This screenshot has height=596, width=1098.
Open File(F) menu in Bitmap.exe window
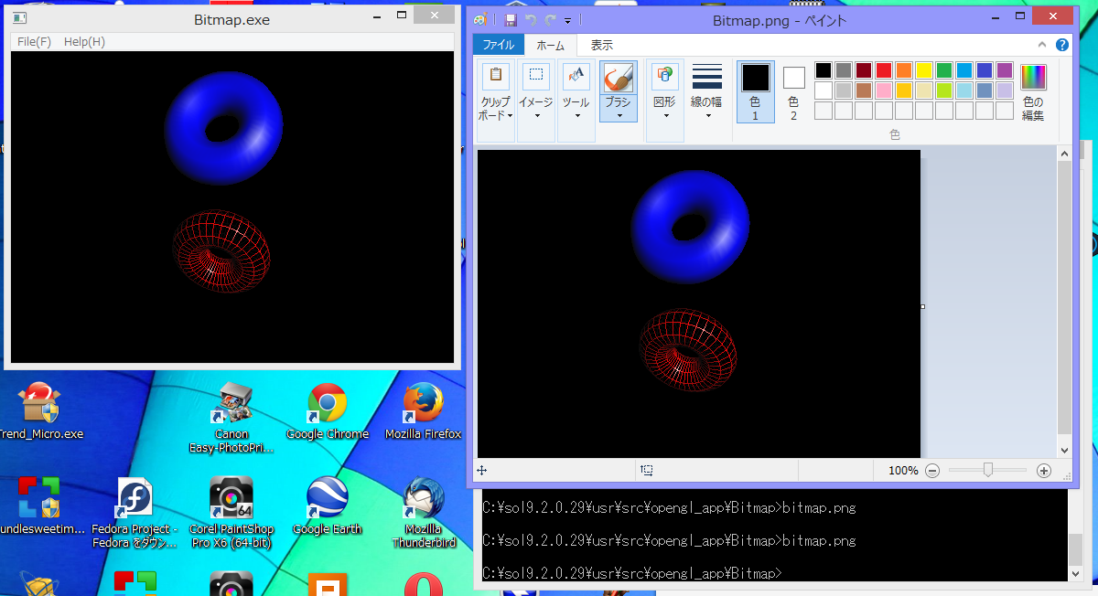click(34, 42)
